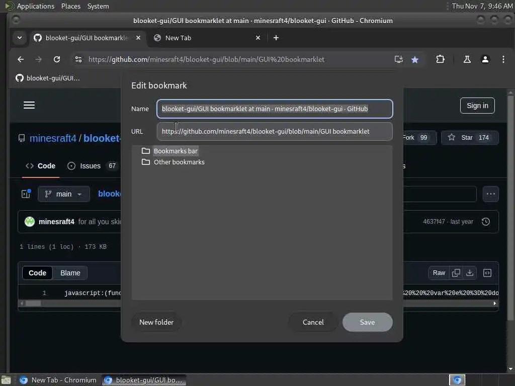Open the Applications menu
515x386 pixels.
[36, 6]
